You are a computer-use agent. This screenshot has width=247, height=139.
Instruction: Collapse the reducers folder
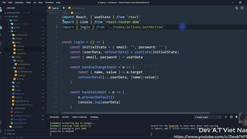[x=20, y=68]
